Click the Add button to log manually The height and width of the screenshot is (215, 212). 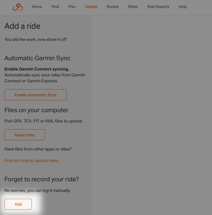(18, 204)
